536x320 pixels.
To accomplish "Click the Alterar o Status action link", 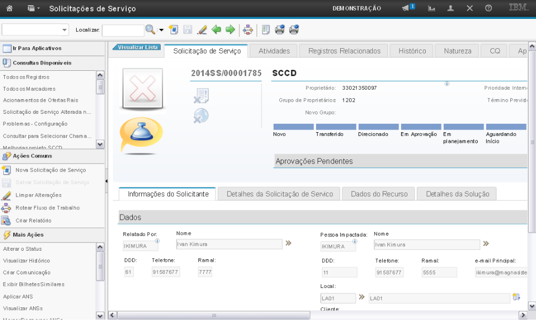I will pos(23,249).
